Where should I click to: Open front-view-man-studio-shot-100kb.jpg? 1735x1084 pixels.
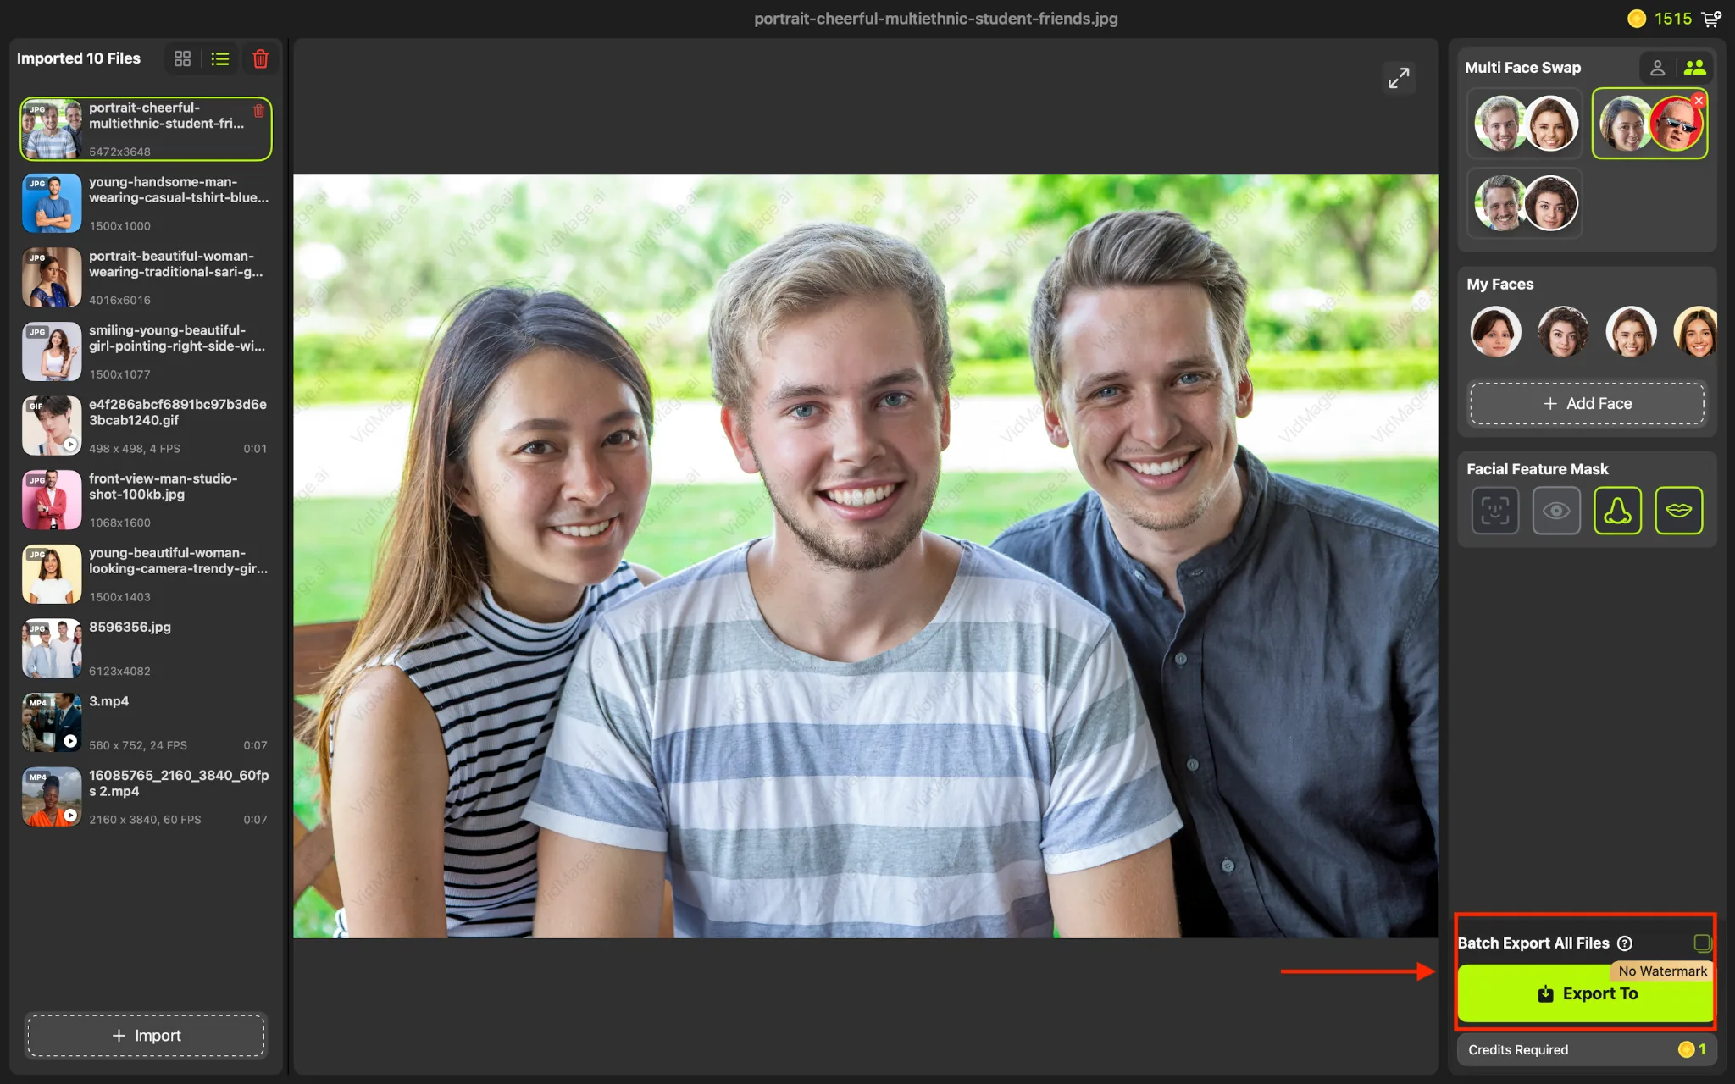click(x=146, y=500)
